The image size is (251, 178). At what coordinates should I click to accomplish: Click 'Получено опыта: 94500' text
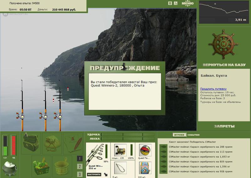click(24, 3)
